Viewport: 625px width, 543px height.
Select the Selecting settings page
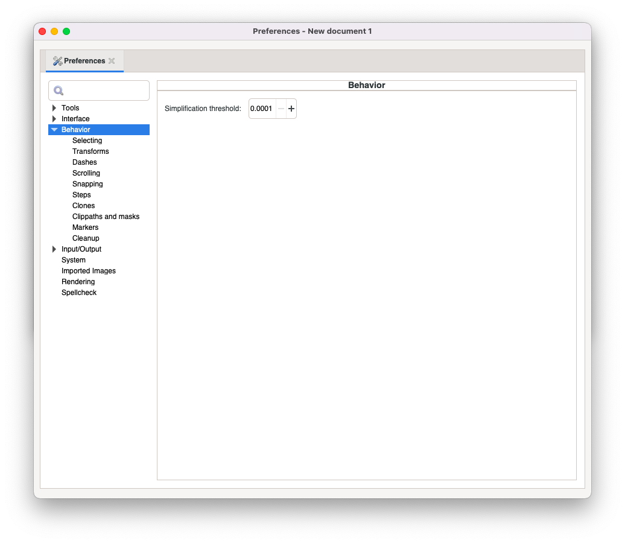87,140
